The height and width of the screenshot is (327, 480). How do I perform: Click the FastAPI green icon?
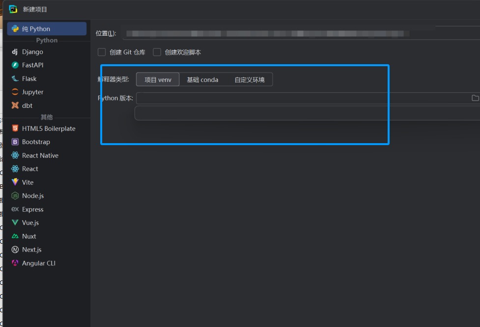[15, 65]
